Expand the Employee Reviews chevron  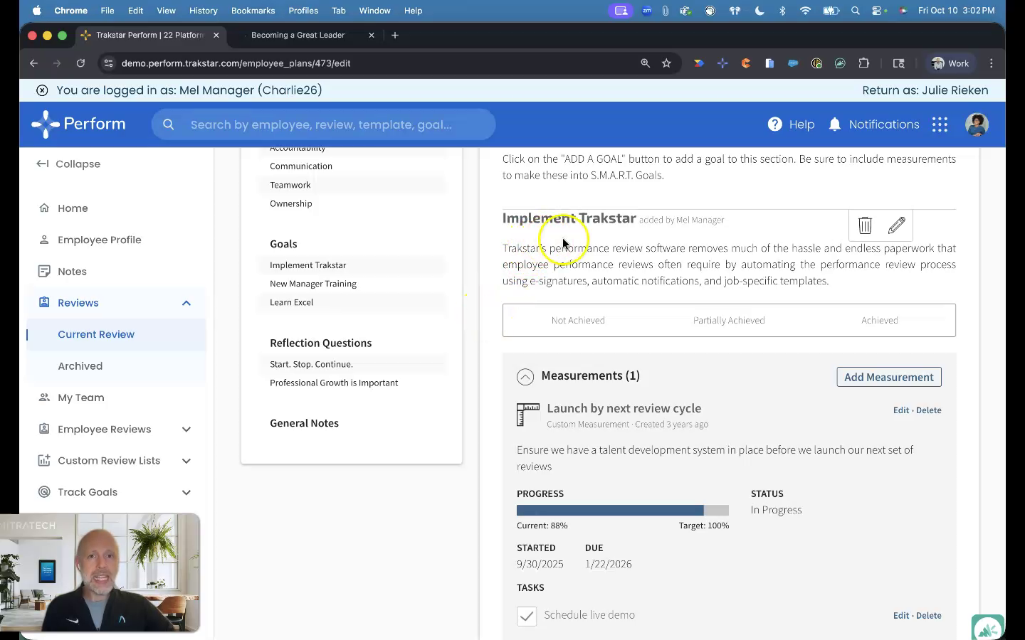(186, 430)
